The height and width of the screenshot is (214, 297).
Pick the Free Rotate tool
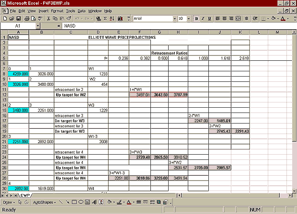pyautogui.click(x=26, y=202)
